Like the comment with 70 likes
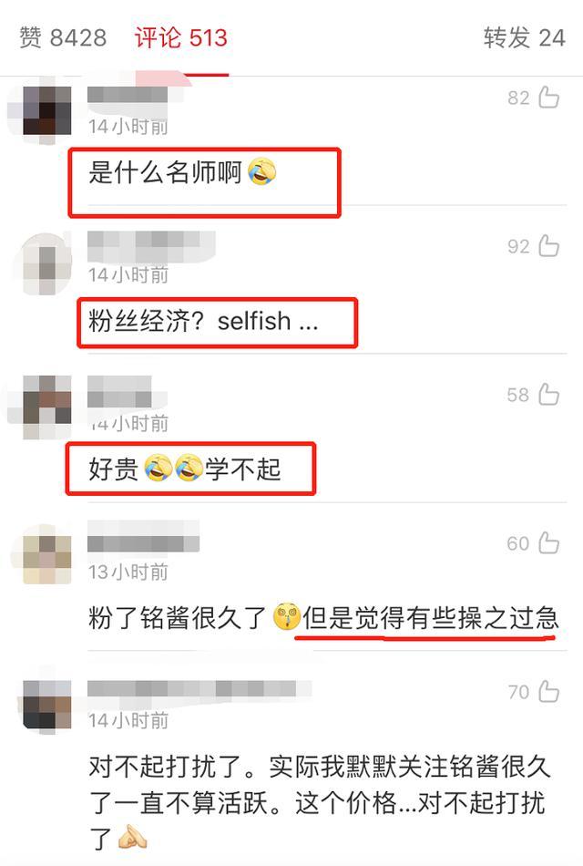The image size is (583, 866). tap(548, 692)
